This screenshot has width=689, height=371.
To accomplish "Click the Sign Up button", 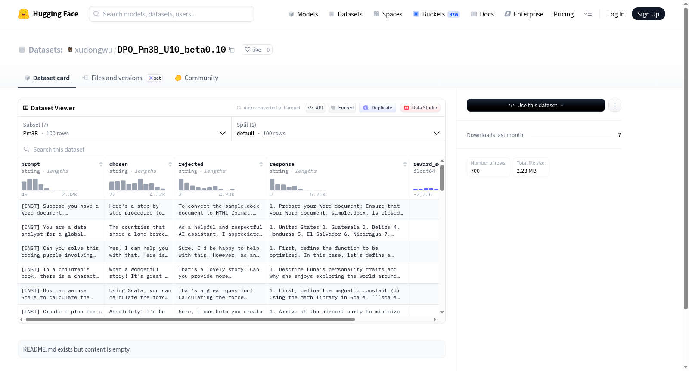I will coord(648,14).
